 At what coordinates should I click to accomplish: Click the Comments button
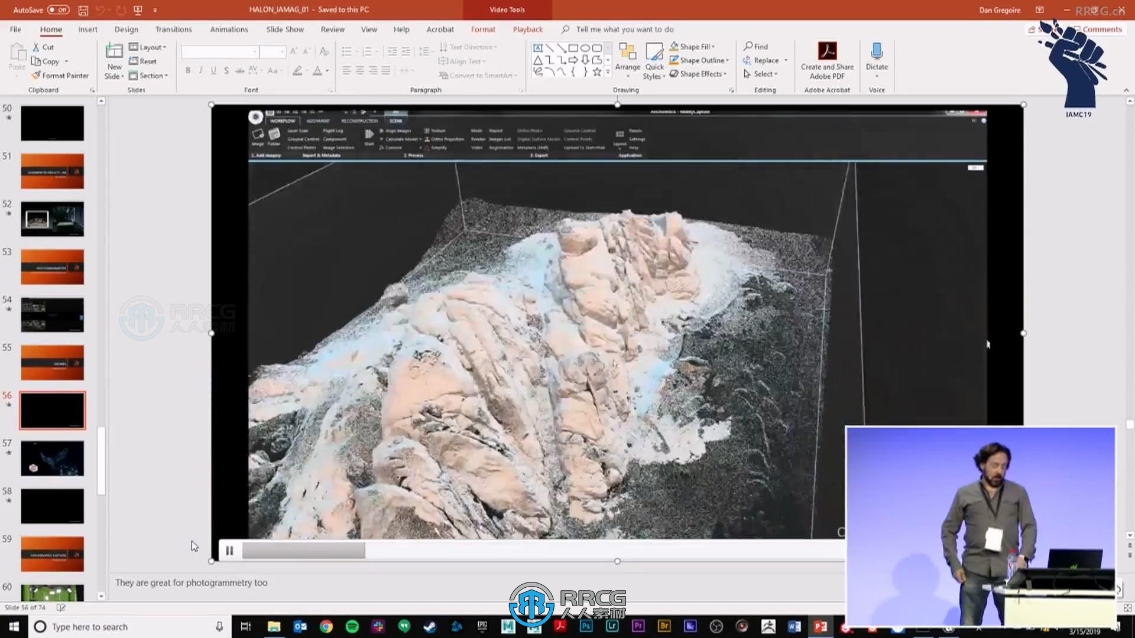[1097, 29]
